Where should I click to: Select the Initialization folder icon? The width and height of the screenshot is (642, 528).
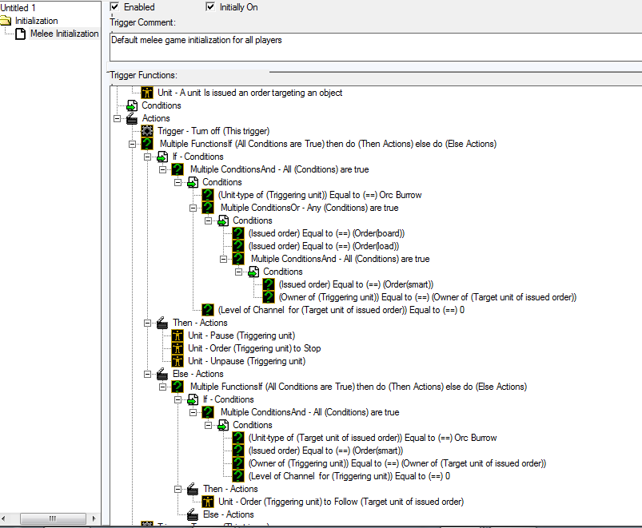click(x=6, y=21)
